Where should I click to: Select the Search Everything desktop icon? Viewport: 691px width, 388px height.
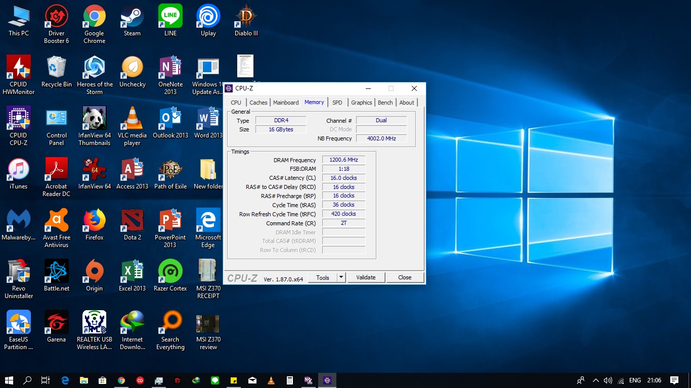[x=170, y=330]
